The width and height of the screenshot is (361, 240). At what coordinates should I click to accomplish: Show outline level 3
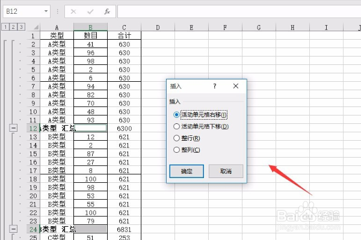click(21, 27)
